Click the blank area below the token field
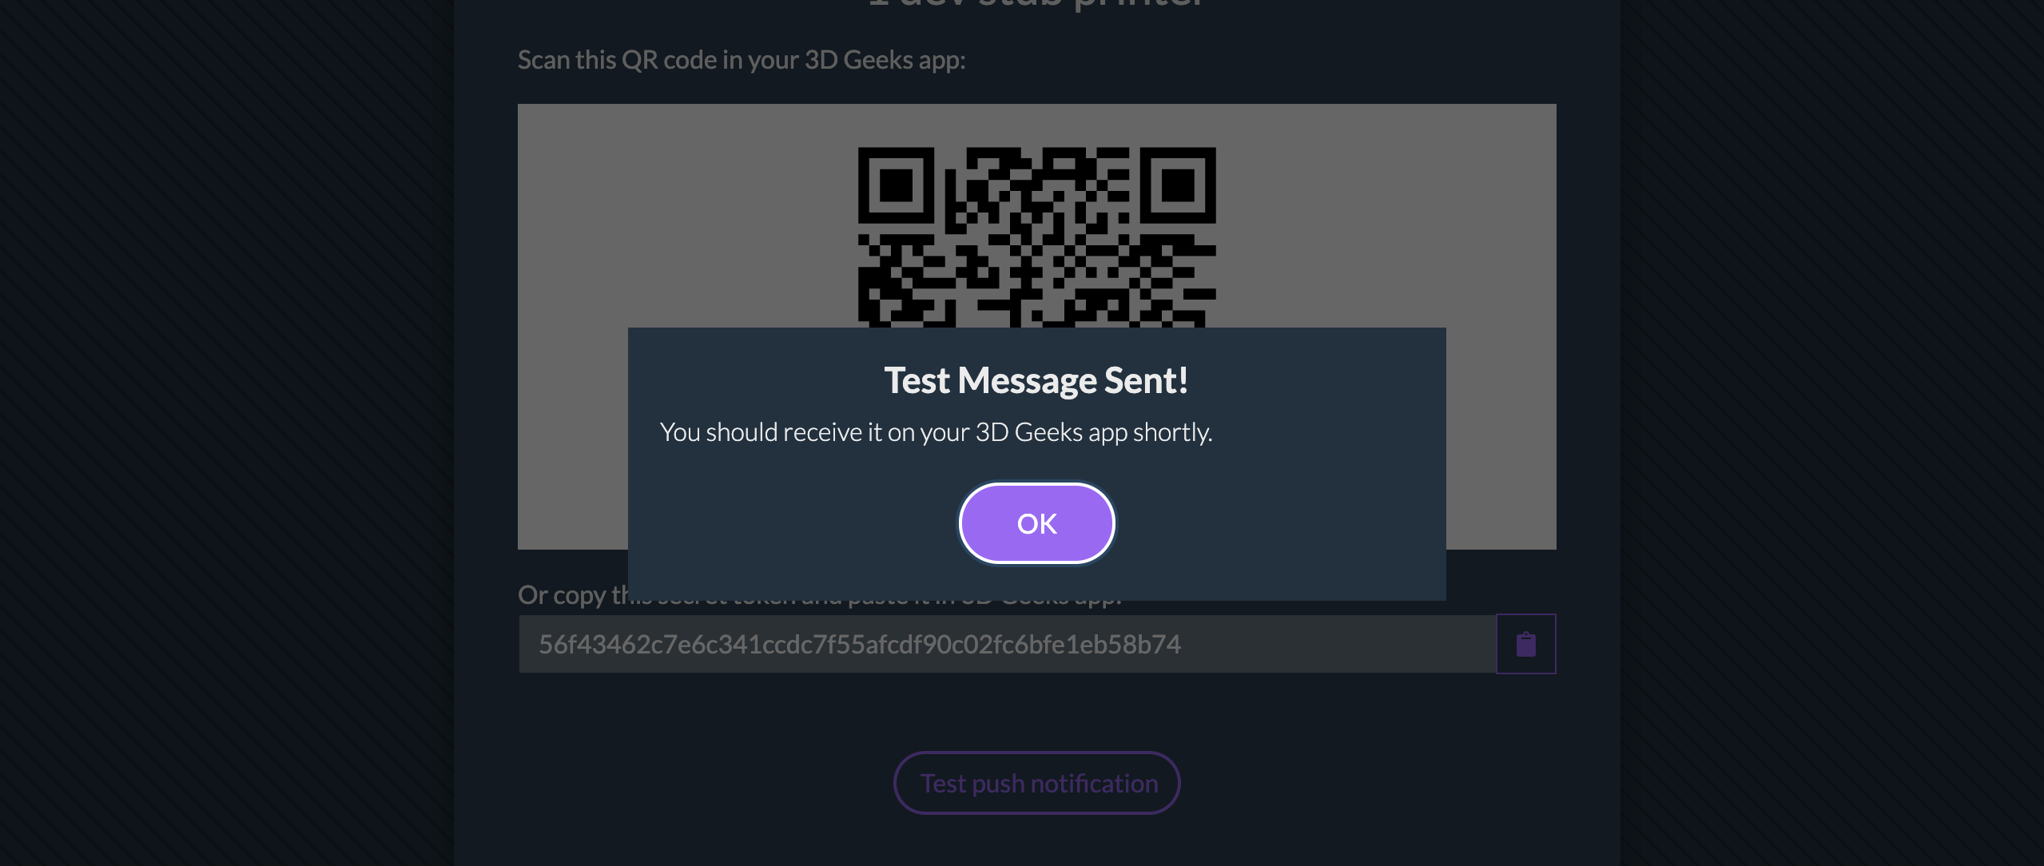The height and width of the screenshot is (866, 2044). (x=1036, y=711)
